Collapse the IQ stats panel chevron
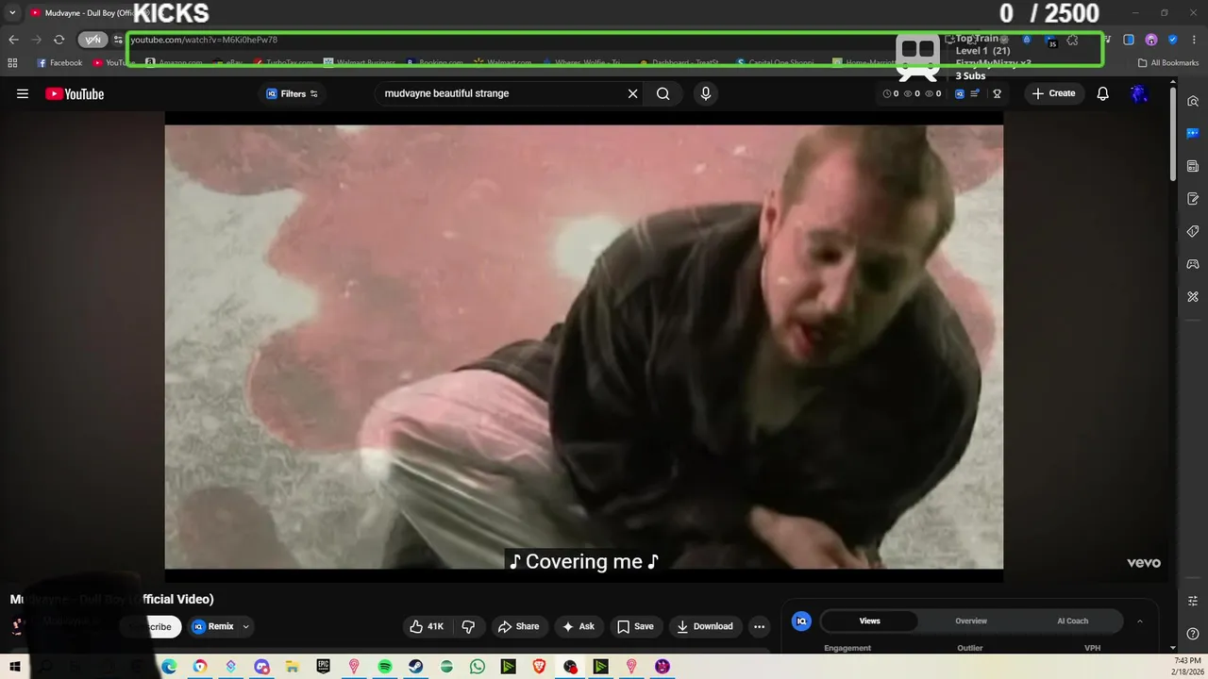 (1139, 621)
